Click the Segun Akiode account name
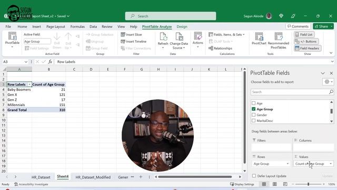This screenshot has width=337, height=190. coord(253,16)
